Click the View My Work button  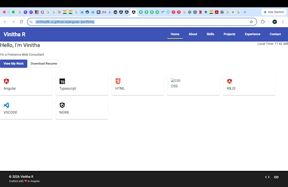point(14,63)
